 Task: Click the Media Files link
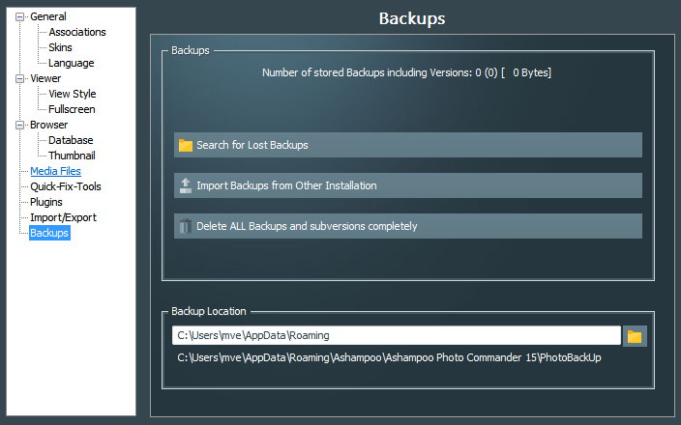click(x=55, y=171)
